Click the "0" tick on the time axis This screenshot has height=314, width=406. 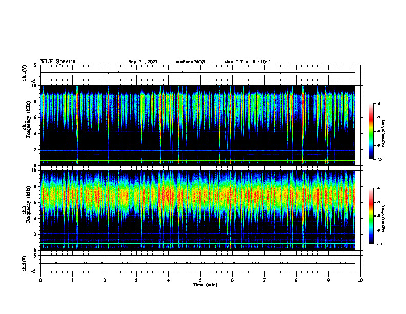[x=40, y=280]
